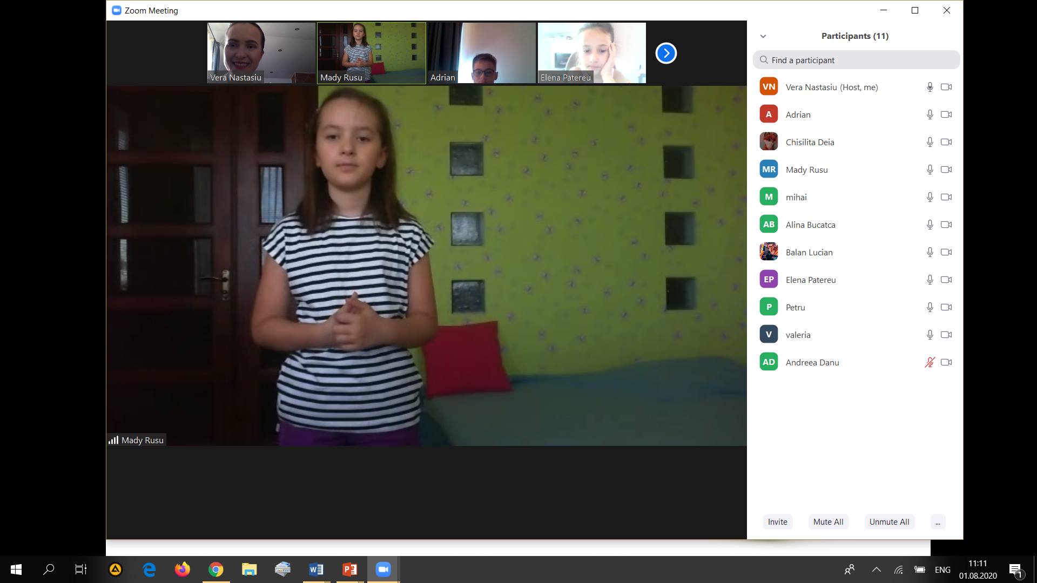The image size is (1037, 583).
Task: Unmute Andreea Danu's muted microphone
Action: pyautogui.click(x=930, y=362)
